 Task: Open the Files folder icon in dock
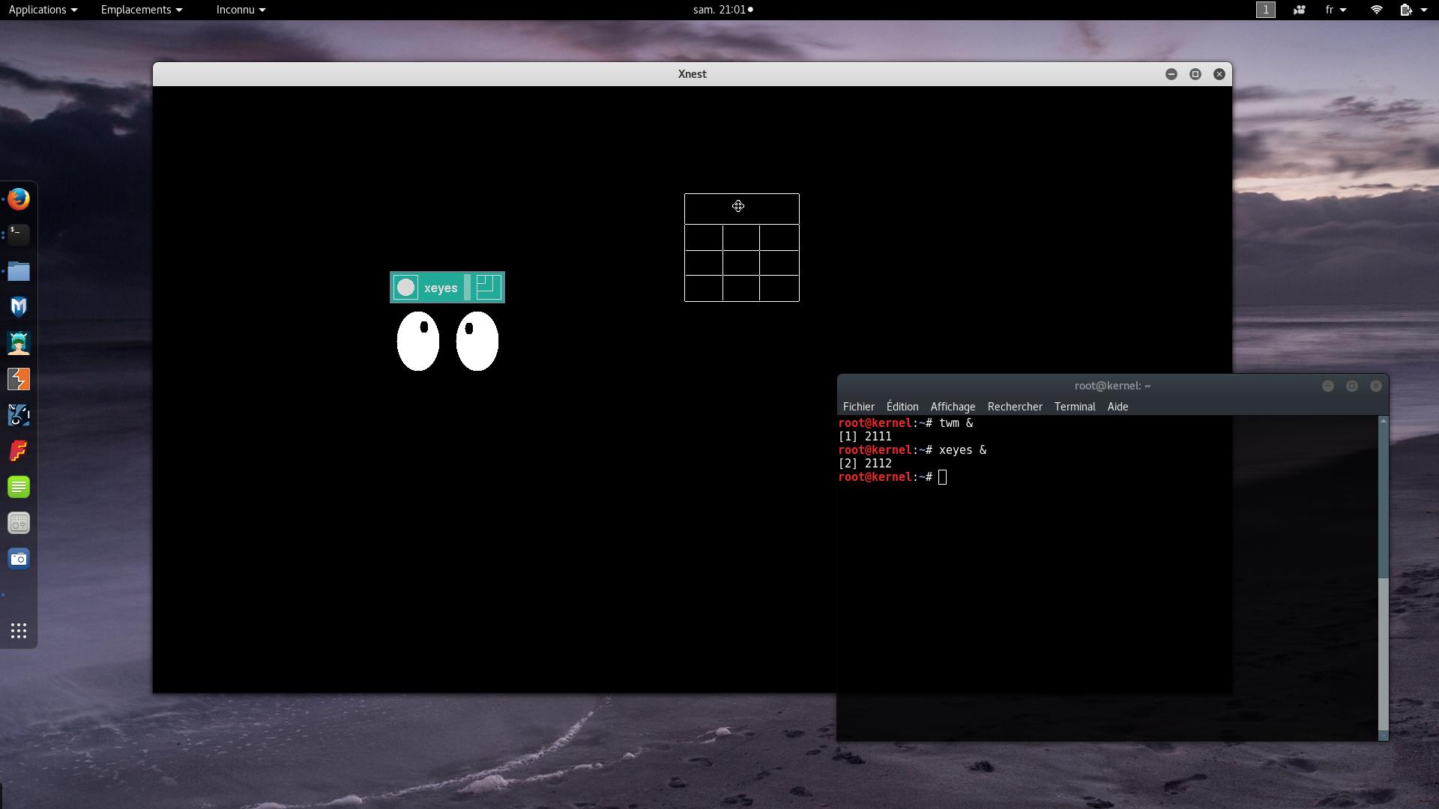pos(19,271)
